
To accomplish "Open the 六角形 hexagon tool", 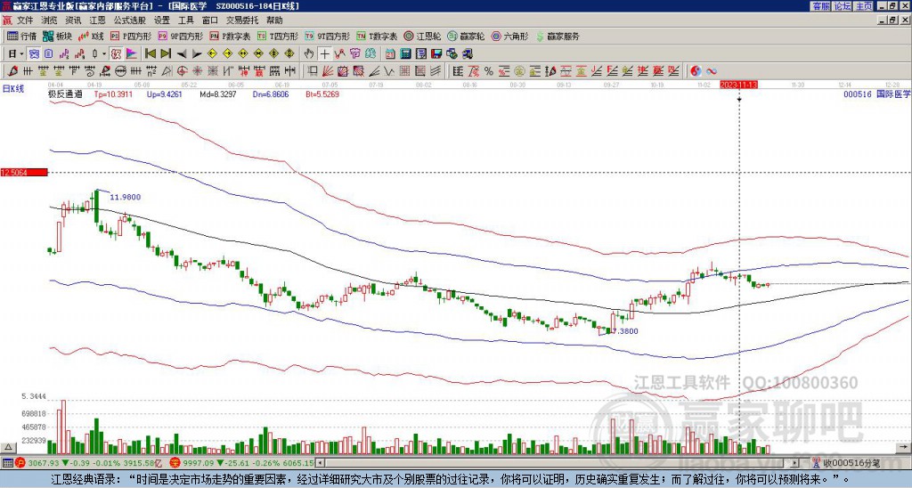I will [509, 36].
